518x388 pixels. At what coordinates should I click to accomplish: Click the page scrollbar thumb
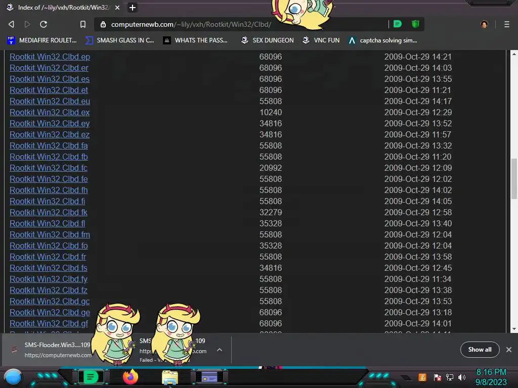[514, 178]
